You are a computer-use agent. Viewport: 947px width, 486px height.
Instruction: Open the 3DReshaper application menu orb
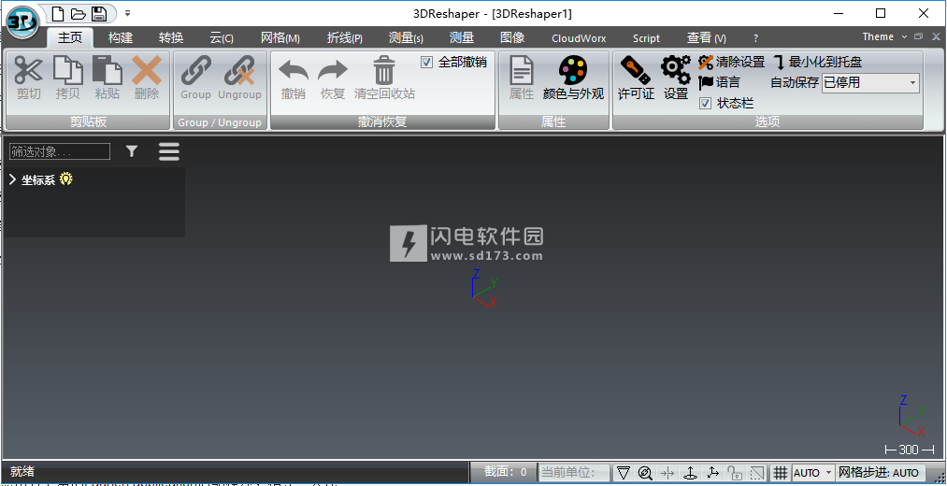(x=22, y=23)
